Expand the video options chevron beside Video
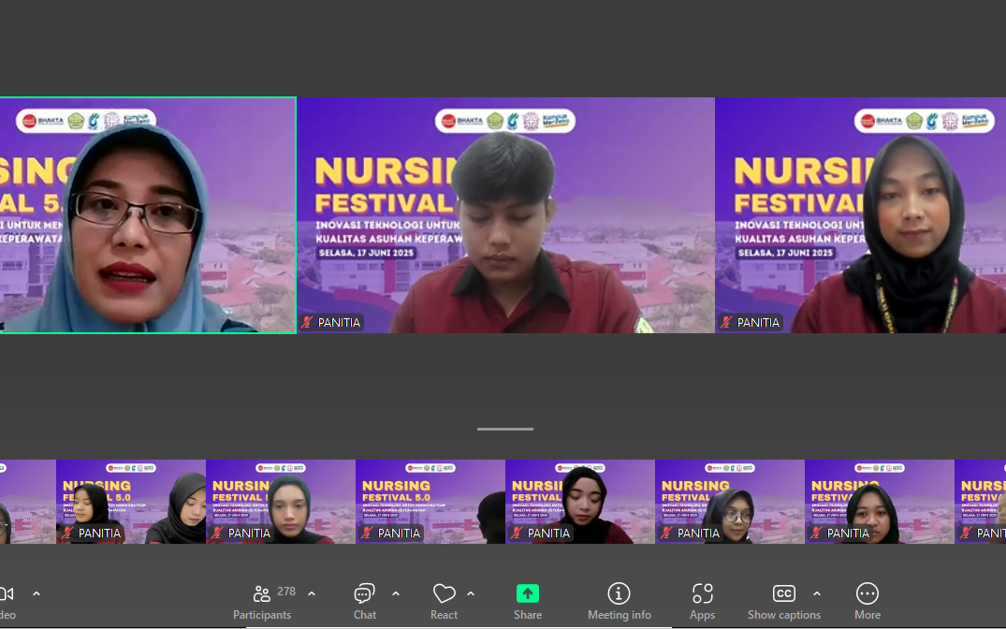Screen dimensions: 1006x629 [36, 593]
